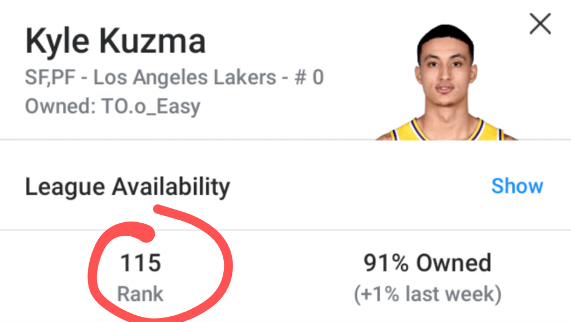The image size is (571, 322).
Task: Close the Kyle Kuzma player card
Action: click(540, 25)
